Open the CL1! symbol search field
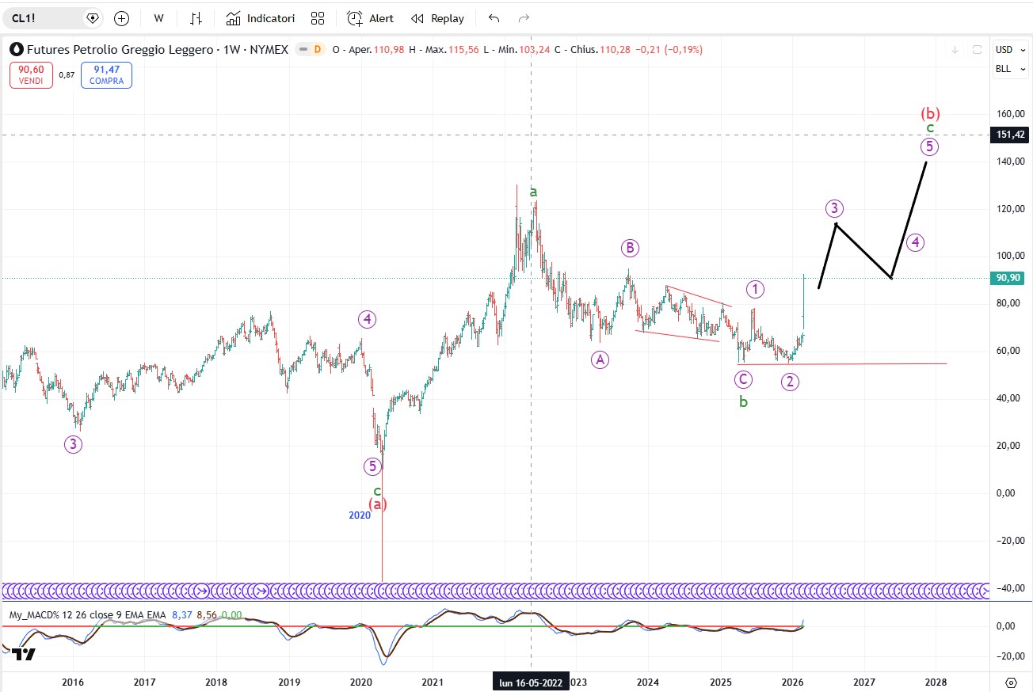This screenshot has width=1033, height=692. click(51, 18)
